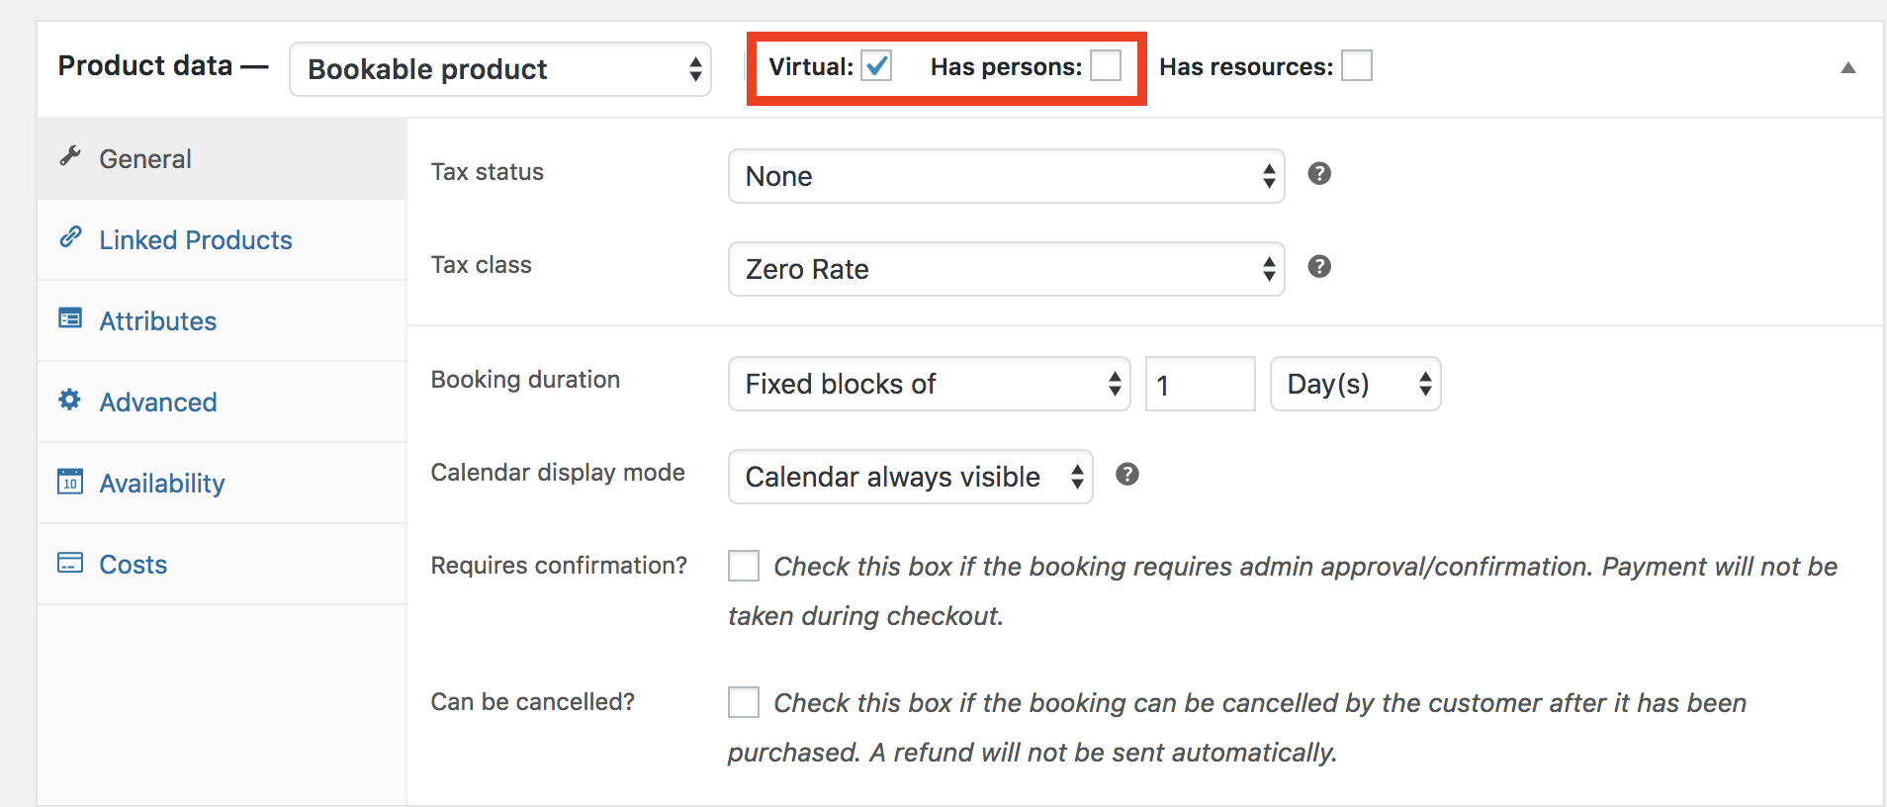The width and height of the screenshot is (1887, 807).
Task: Click the help icon next to Tax class
Action: 1318,267
